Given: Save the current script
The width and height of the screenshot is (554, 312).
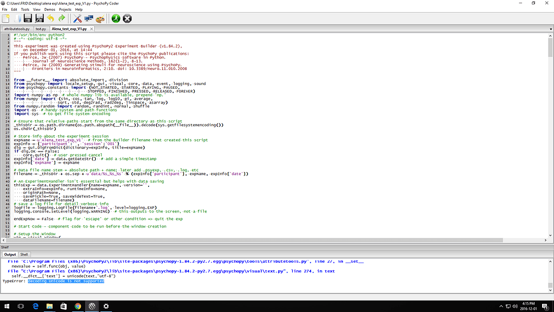Looking at the screenshot, I should 28,18.
